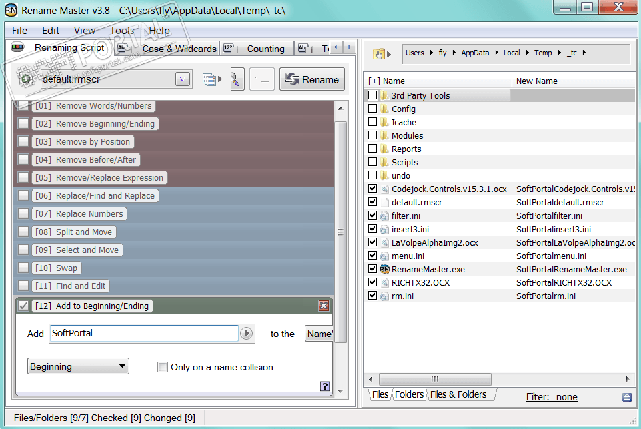Open the Beginning position dropdown
The height and width of the screenshot is (429, 641).
pyautogui.click(x=78, y=366)
